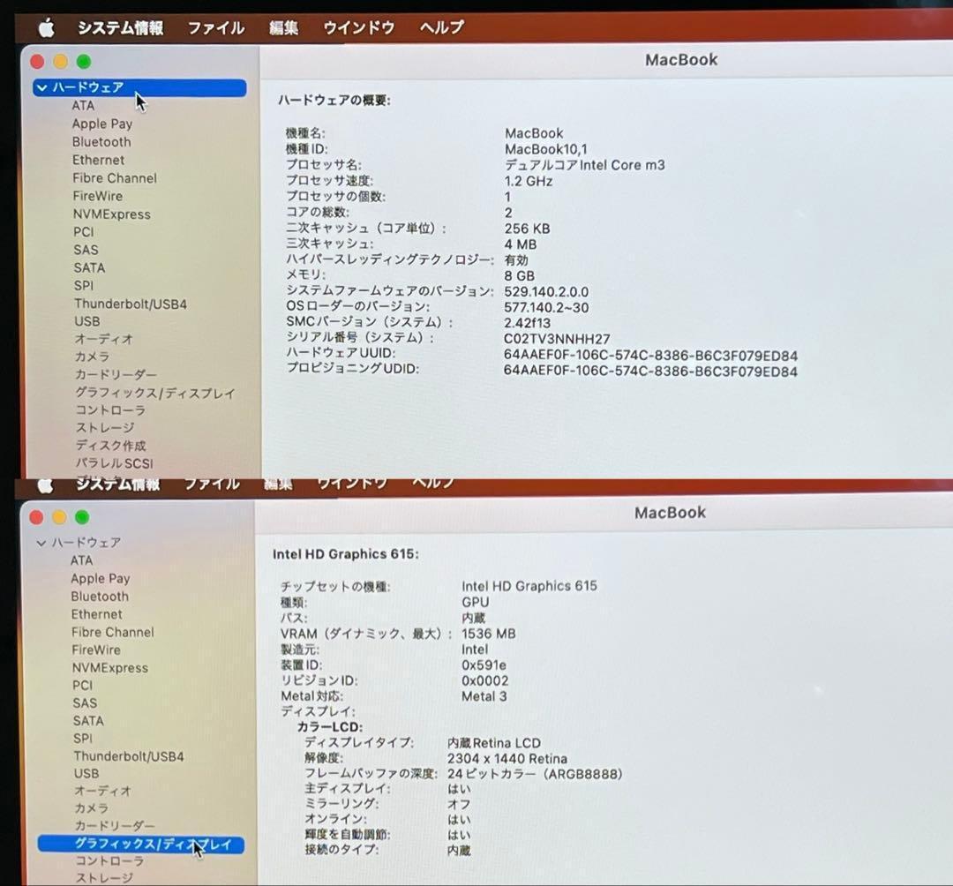Screen dimensions: 953x886
Task: Select パラレルSCSI in the upper window sidebar
Action: pyautogui.click(x=114, y=463)
